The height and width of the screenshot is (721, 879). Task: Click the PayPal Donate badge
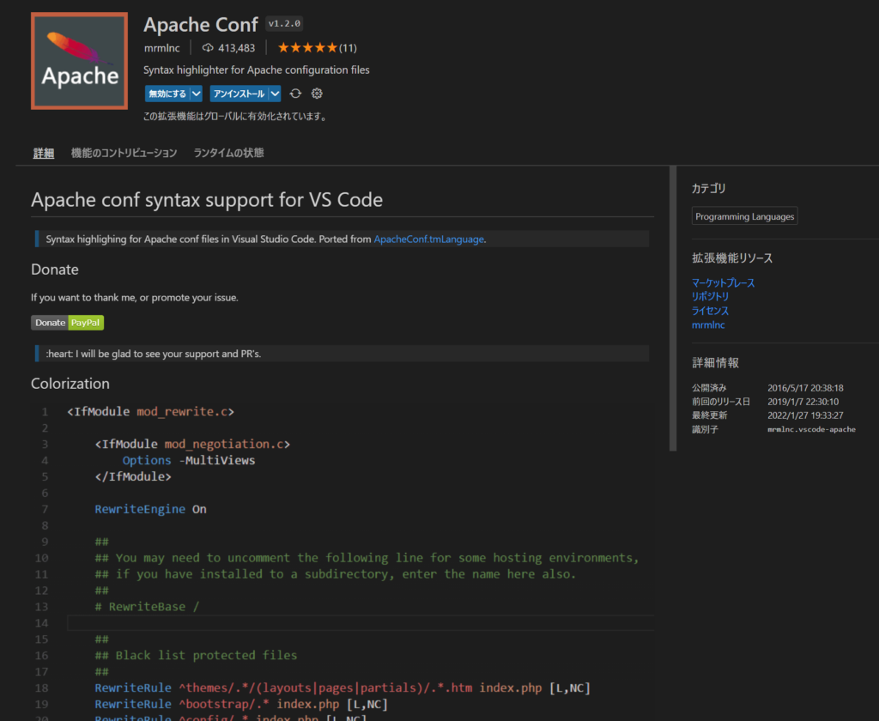click(x=67, y=323)
